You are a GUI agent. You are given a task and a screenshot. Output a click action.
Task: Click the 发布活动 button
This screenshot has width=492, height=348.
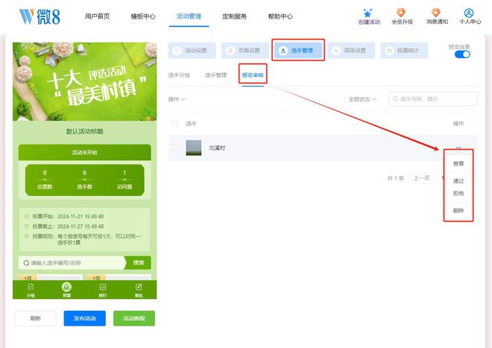(85, 318)
